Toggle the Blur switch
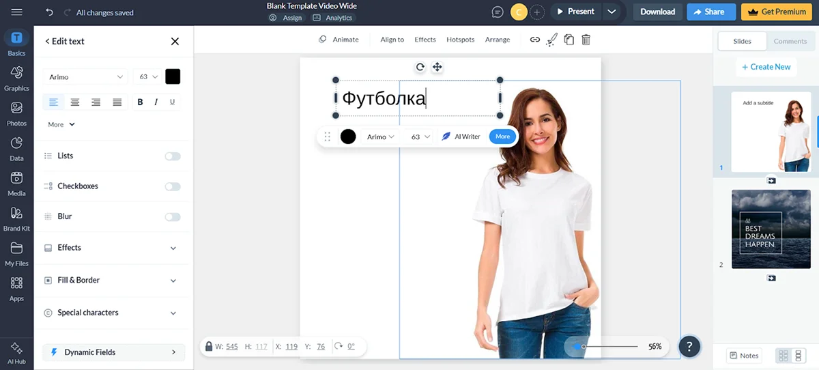Image resolution: width=819 pixels, height=370 pixels. coord(173,216)
